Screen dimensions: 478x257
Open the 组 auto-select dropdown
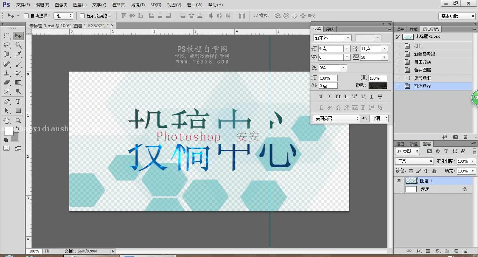coord(63,16)
